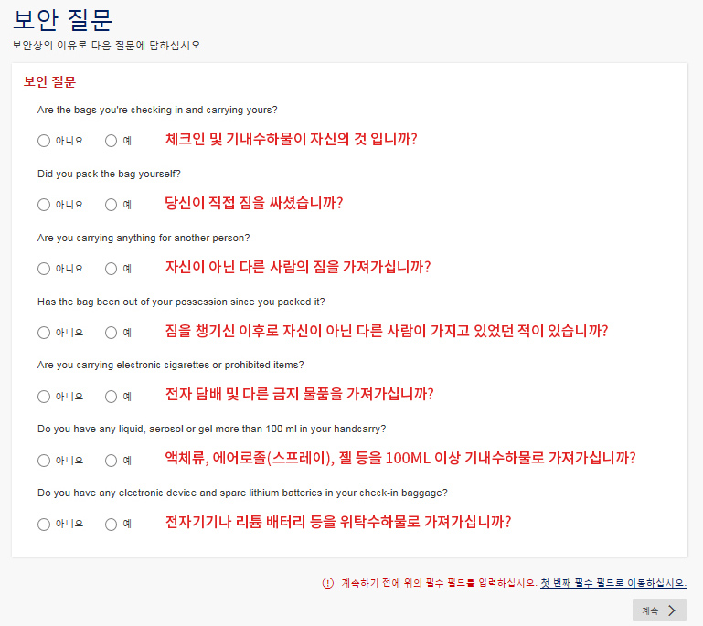This screenshot has height=626, width=703.
Task: Select 예 for electronic cigarettes or prohibited items
Action: (x=111, y=397)
